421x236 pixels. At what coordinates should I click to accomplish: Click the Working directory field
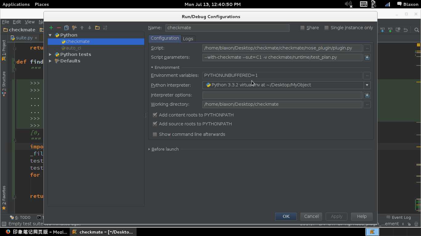282,104
